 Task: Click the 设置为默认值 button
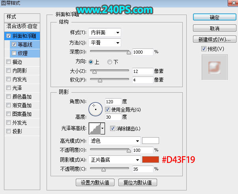click(x=95, y=183)
